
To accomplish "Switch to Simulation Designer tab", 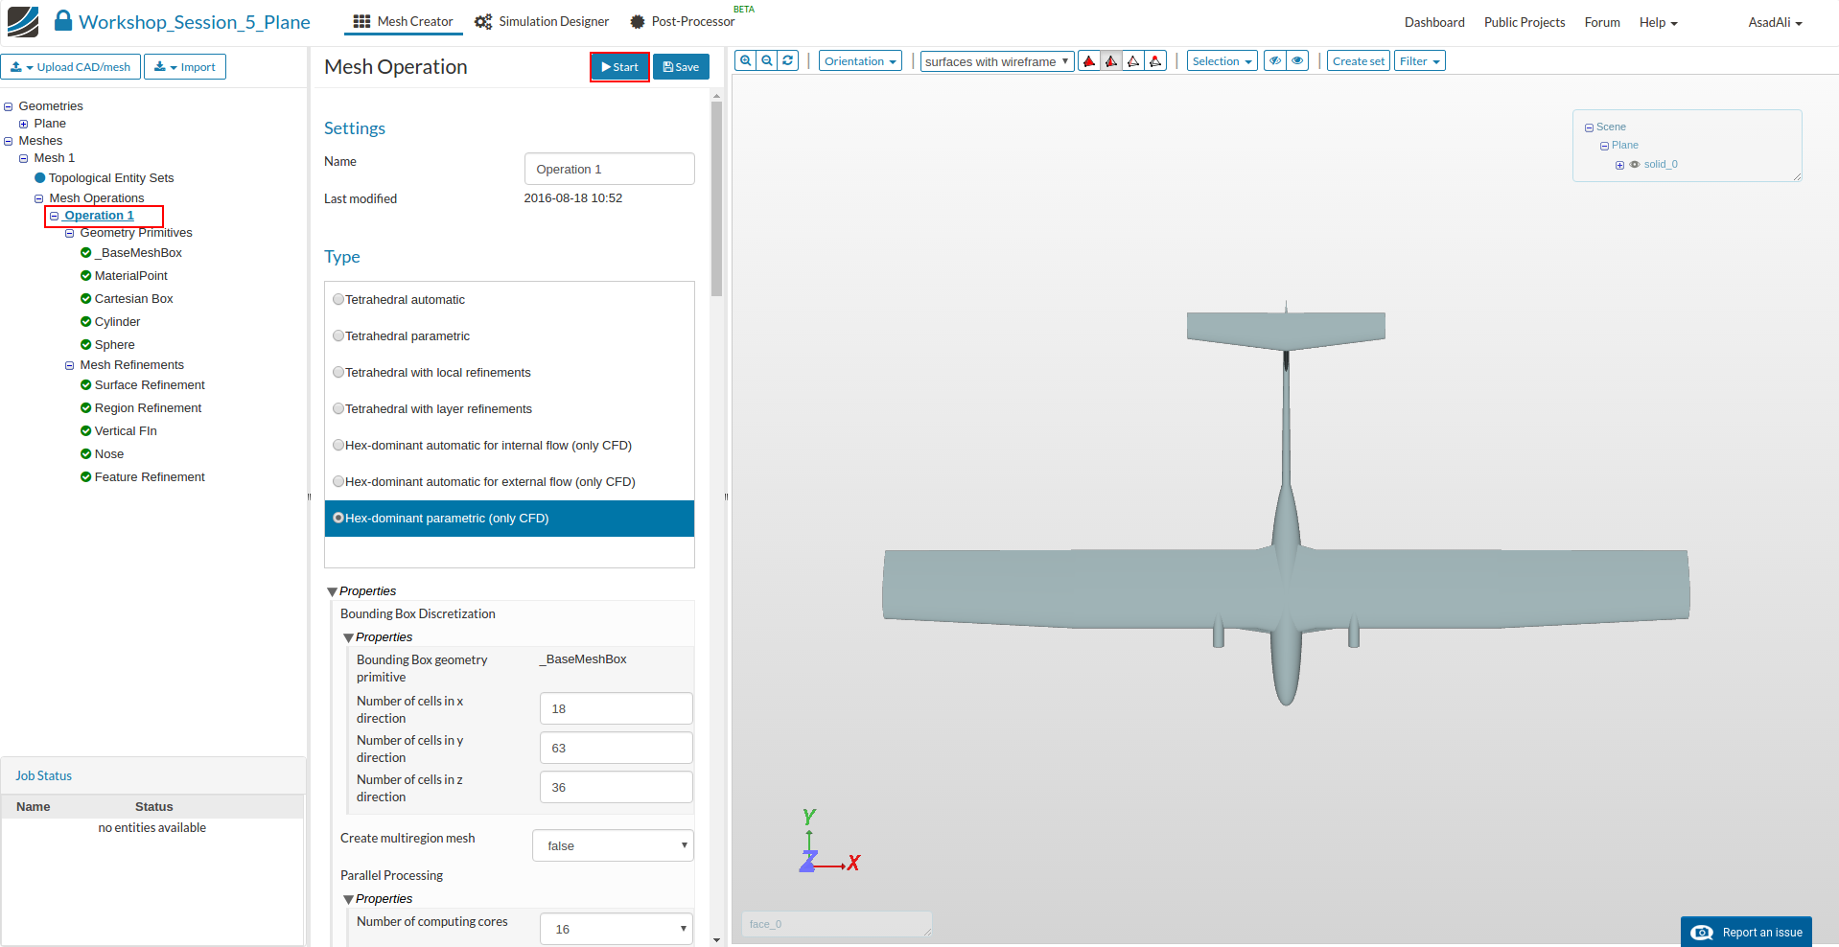I will [543, 21].
